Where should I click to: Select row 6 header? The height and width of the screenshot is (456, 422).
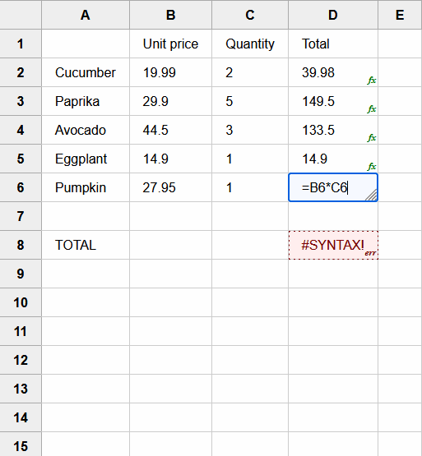point(21,187)
